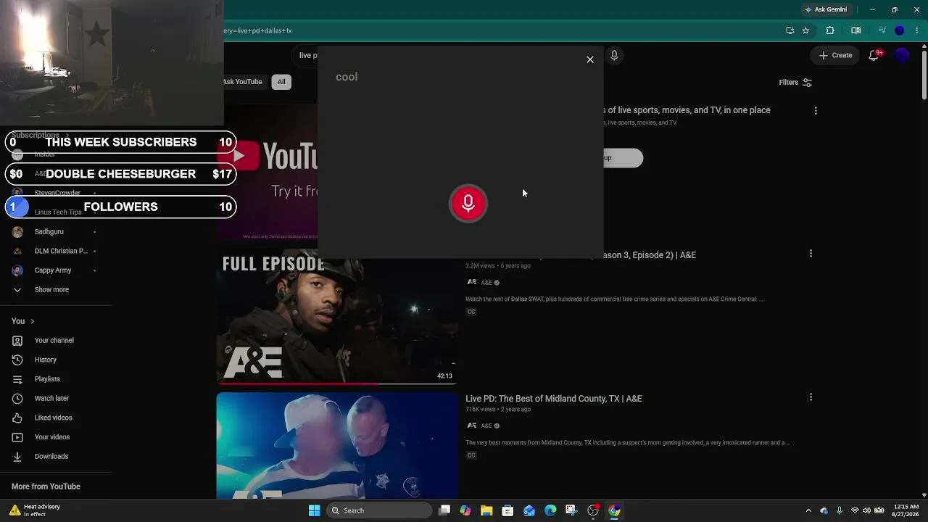Open Chrome reading mode side panel icon
Viewport: 928px width, 522px height.
[856, 30]
